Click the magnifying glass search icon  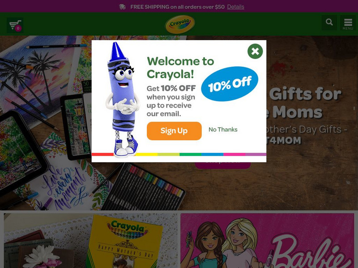(329, 22)
